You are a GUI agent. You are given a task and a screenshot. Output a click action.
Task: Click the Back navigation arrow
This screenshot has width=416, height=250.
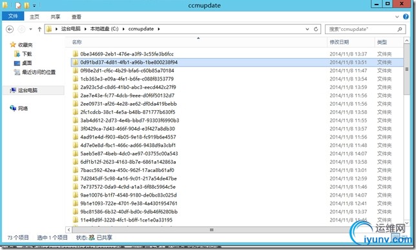tap(10, 29)
